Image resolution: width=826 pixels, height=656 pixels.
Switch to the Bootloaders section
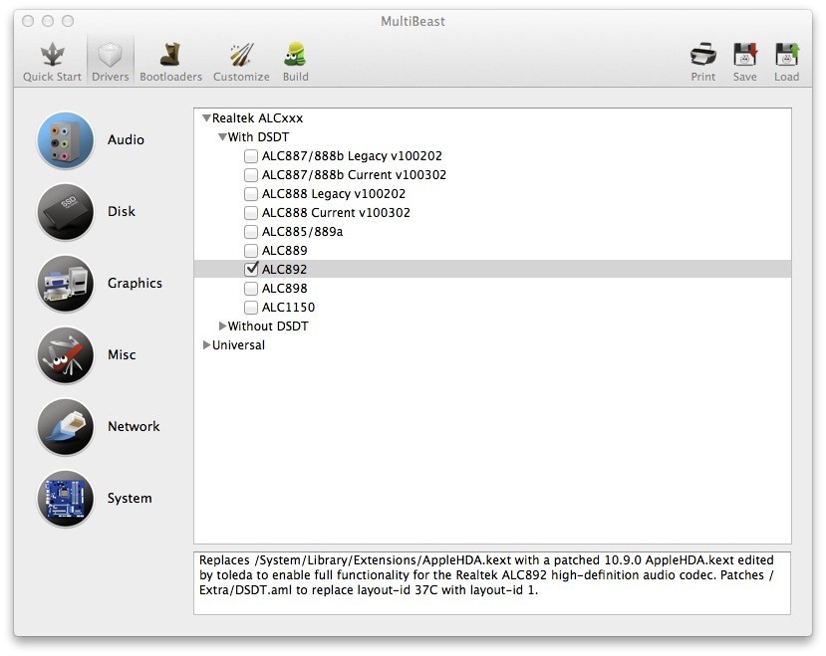pyautogui.click(x=170, y=61)
